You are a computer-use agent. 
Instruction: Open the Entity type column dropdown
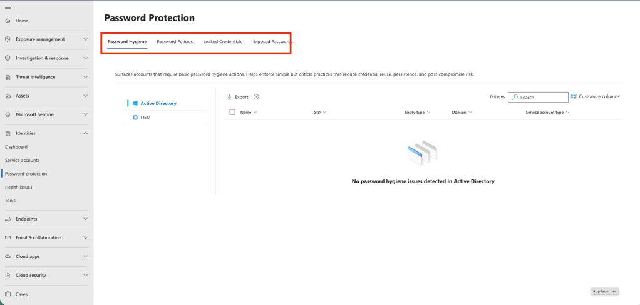(429, 112)
